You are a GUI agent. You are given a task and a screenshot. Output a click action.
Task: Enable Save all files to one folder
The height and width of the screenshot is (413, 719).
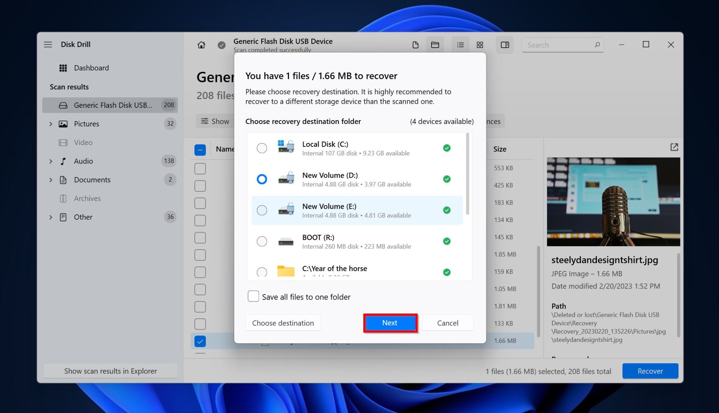pos(253,296)
